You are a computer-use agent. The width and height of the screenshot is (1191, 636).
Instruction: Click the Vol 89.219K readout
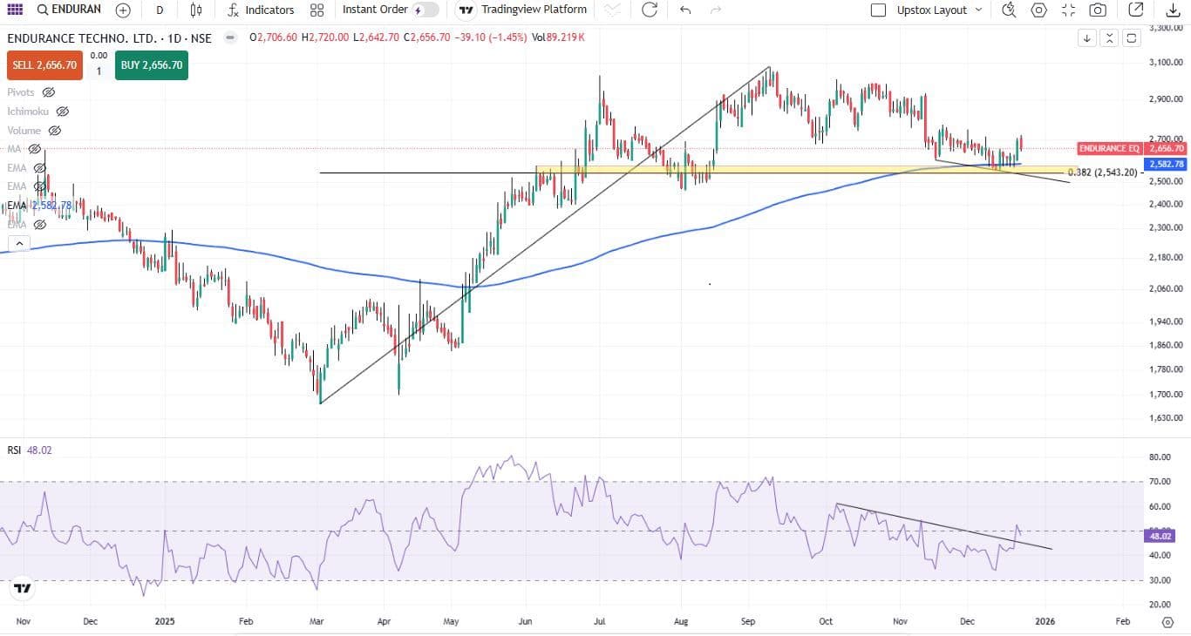tap(558, 38)
